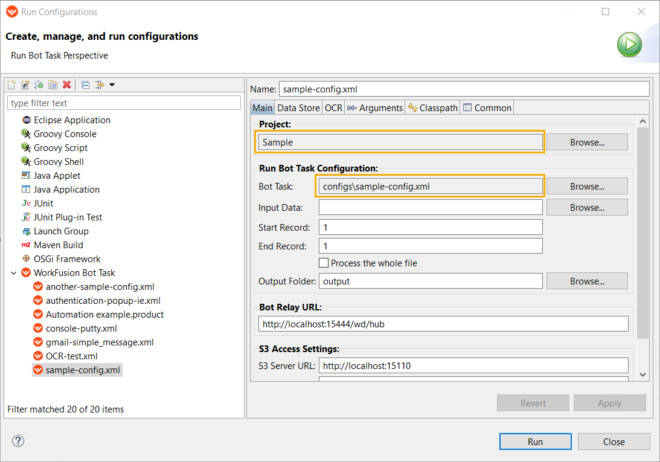Click the Groovy Console icon

pyautogui.click(x=26, y=134)
